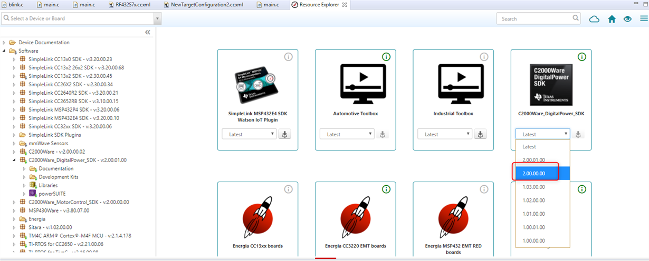Screen dimensions: 649x261
Task: Expand the Development Kits folder arrow
Action: click(x=24, y=177)
